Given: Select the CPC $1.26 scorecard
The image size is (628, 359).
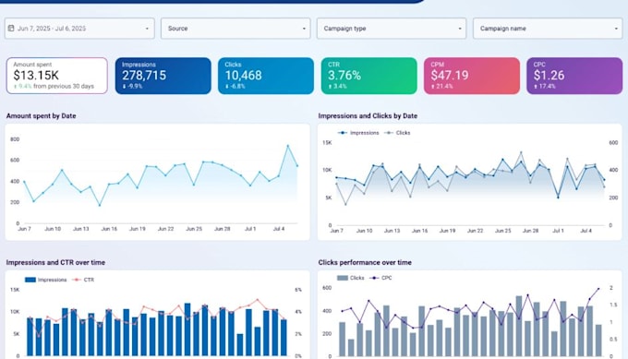Looking at the screenshot, I should [574, 76].
